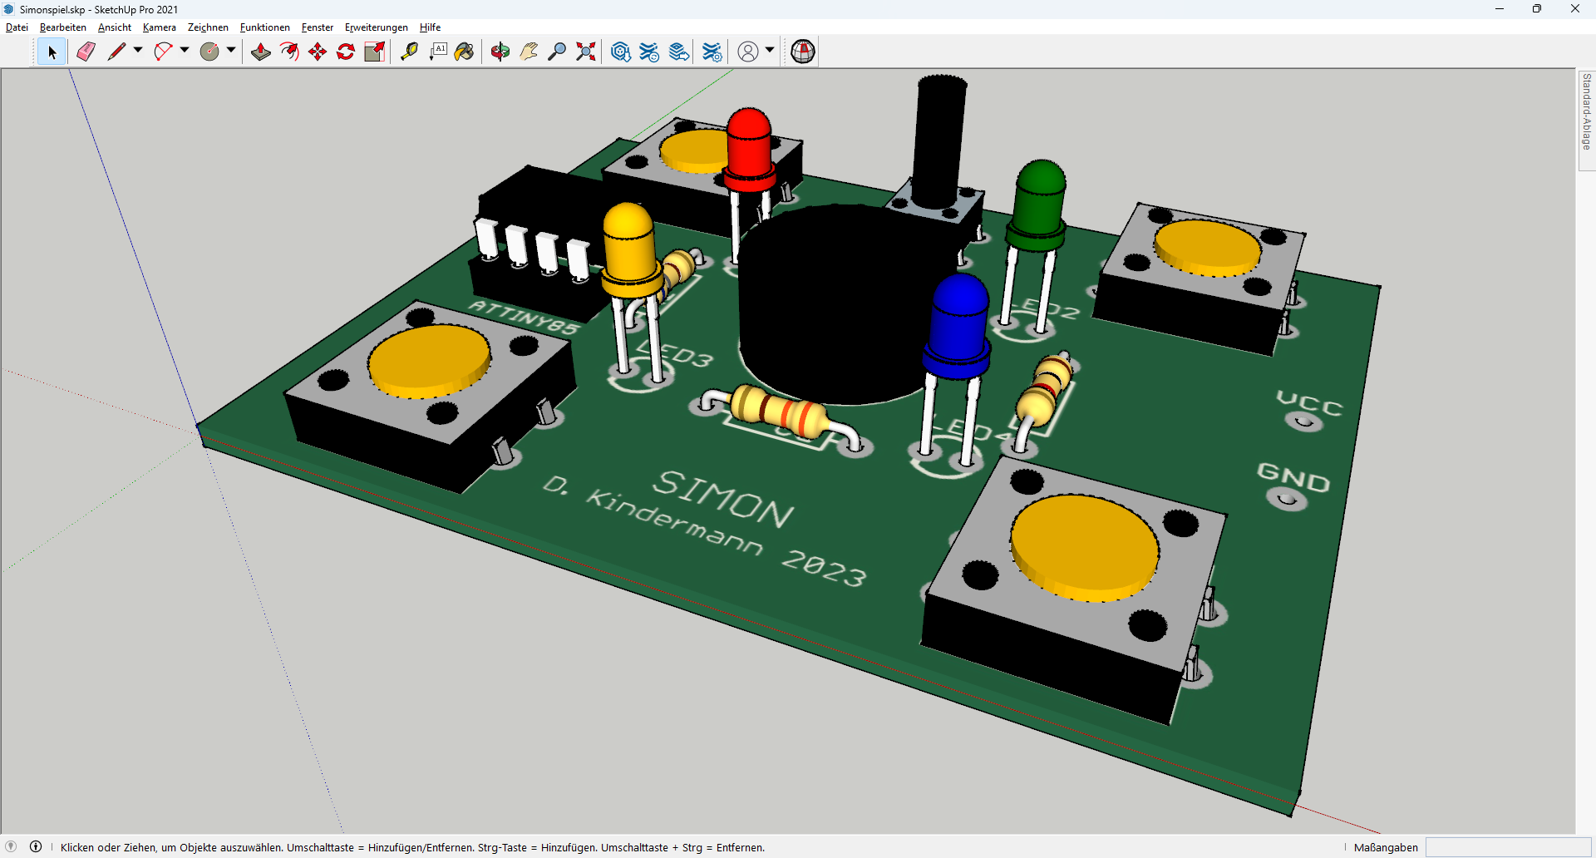Activate the Push/Pull tool
Image resolution: width=1596 pixels, height=858 pixels.
(x=261, y=52)
